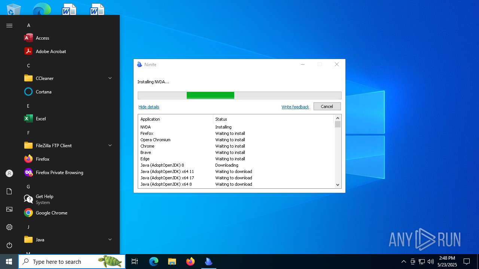The height and width of the screenshot is (269, 479).
Task: Select Java (AdoptOpenJDK) 8 row
Action: pos(236,165)
